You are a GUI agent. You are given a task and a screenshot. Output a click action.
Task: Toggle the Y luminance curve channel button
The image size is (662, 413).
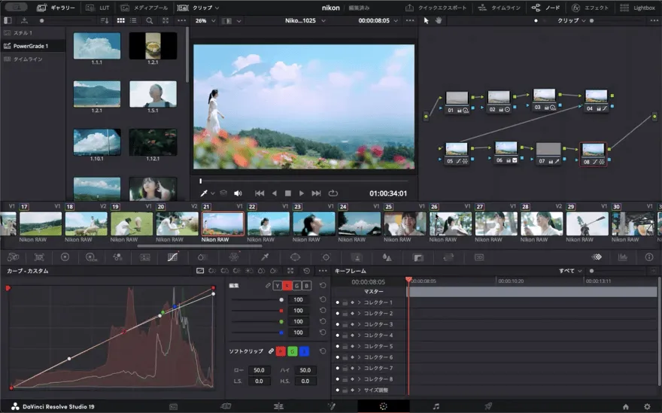(x=278, y=286)
